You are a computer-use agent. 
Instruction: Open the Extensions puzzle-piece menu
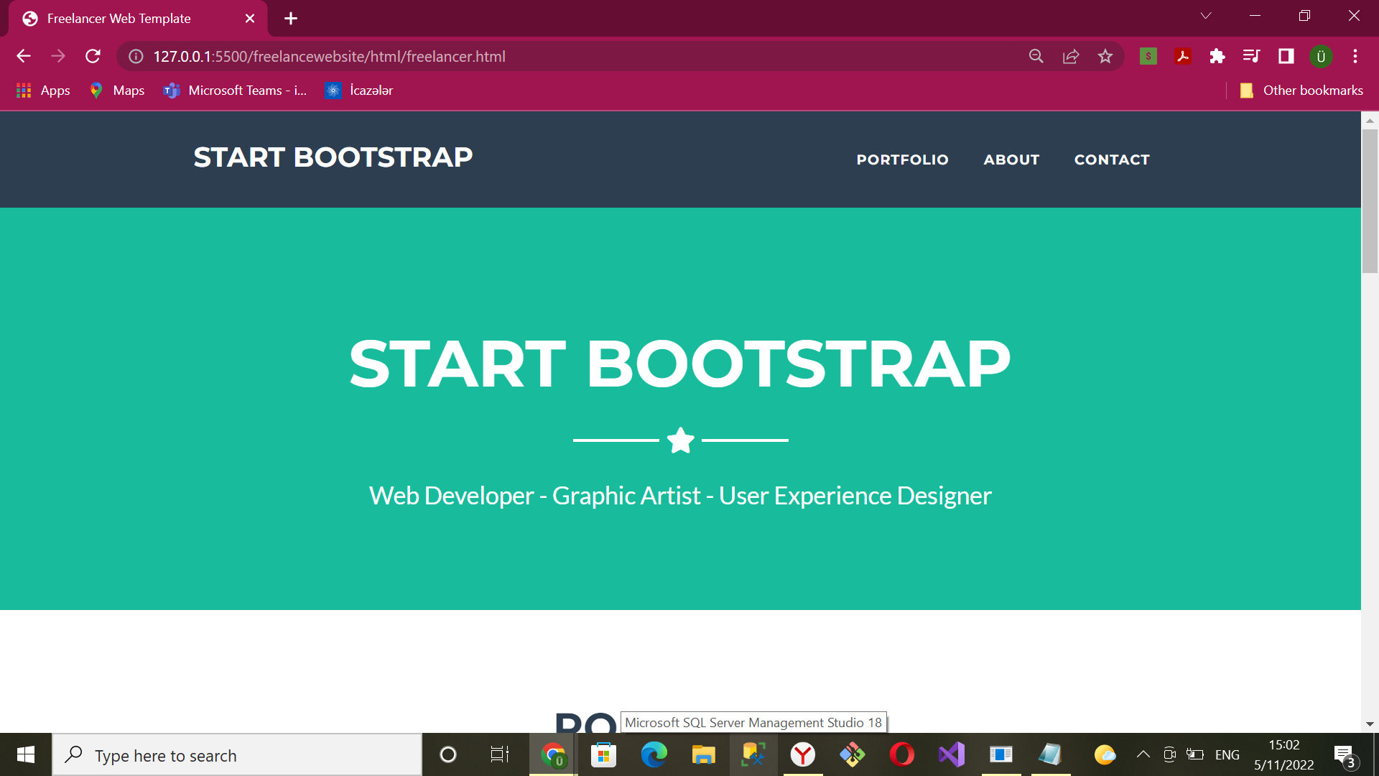[1217, 56]
